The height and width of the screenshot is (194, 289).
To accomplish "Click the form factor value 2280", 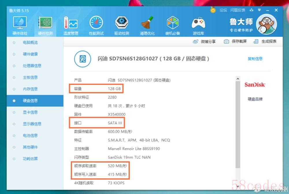I will pyautogui.click(x=112, y=97).
